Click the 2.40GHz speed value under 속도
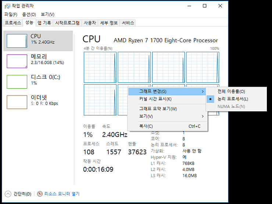This screenshot has height=204, width=272. click(115, 135)
